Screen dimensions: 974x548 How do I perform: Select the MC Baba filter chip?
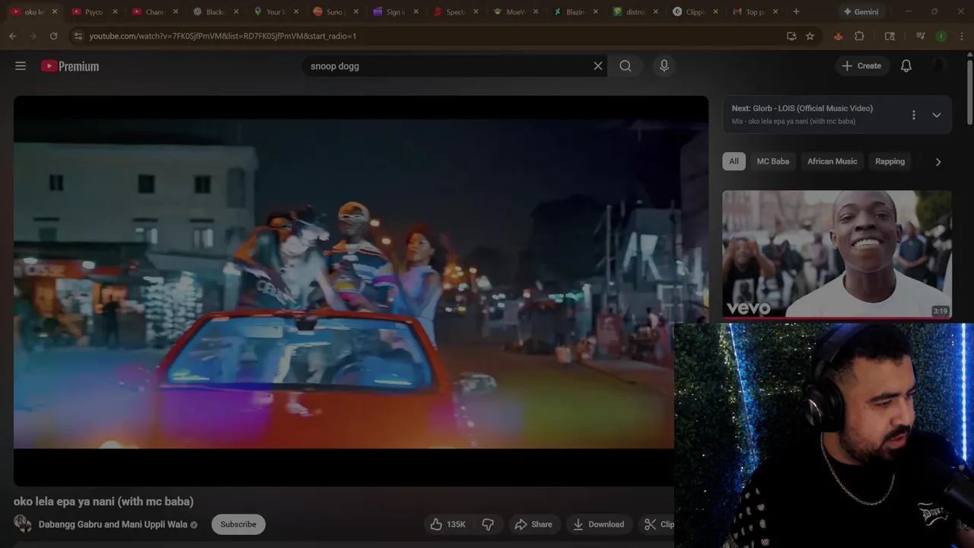point(772,161)
